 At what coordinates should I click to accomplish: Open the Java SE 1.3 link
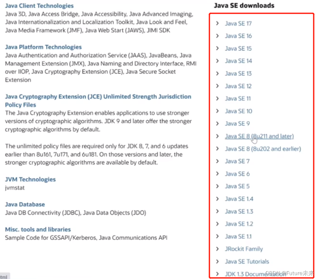pos(239,211)
